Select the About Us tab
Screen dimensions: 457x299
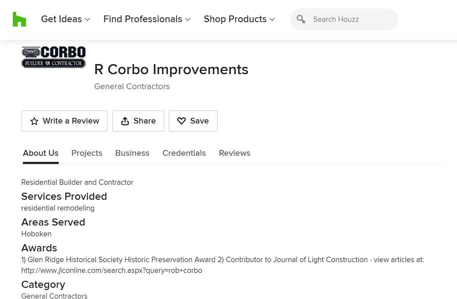click(x=41, y=153)
